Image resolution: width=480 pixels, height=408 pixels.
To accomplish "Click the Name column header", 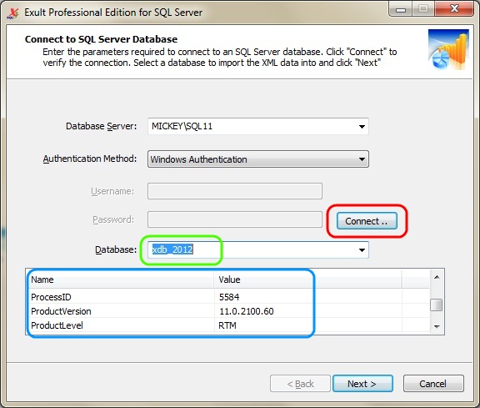I will [121, 280].
